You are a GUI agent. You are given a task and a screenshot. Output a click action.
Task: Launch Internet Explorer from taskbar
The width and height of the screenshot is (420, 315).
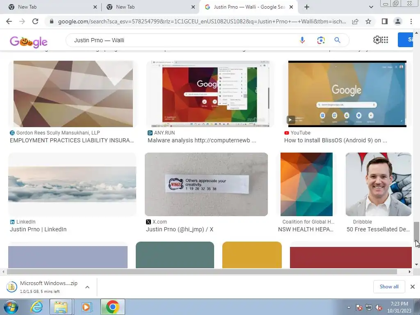click(x=37, y=307)
